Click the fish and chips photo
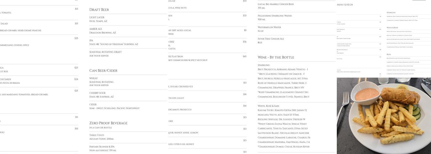The height and width of the screenshot is (154, 431). [x=384, y=116]
